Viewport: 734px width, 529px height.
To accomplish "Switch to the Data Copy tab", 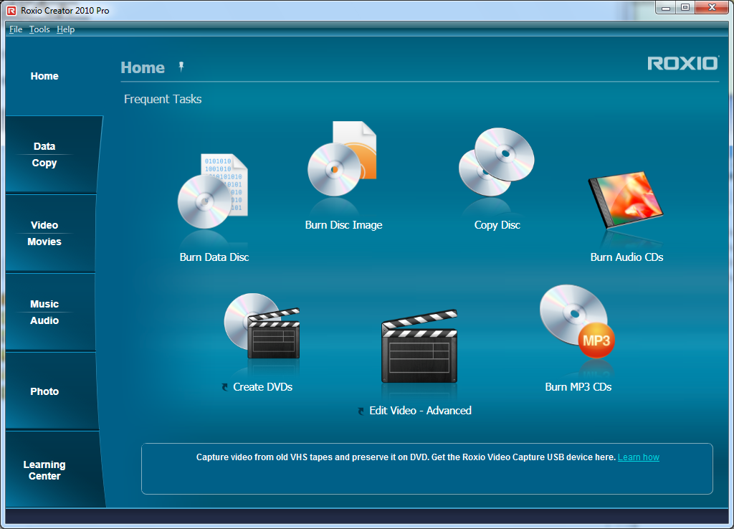I will click(x=44, y=155).
